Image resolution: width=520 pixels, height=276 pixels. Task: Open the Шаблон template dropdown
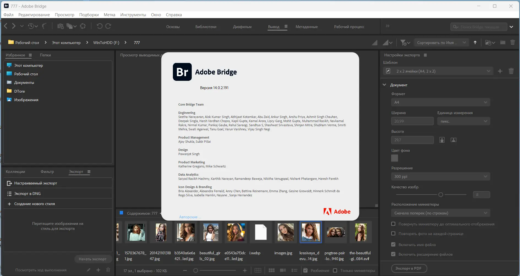438,71
